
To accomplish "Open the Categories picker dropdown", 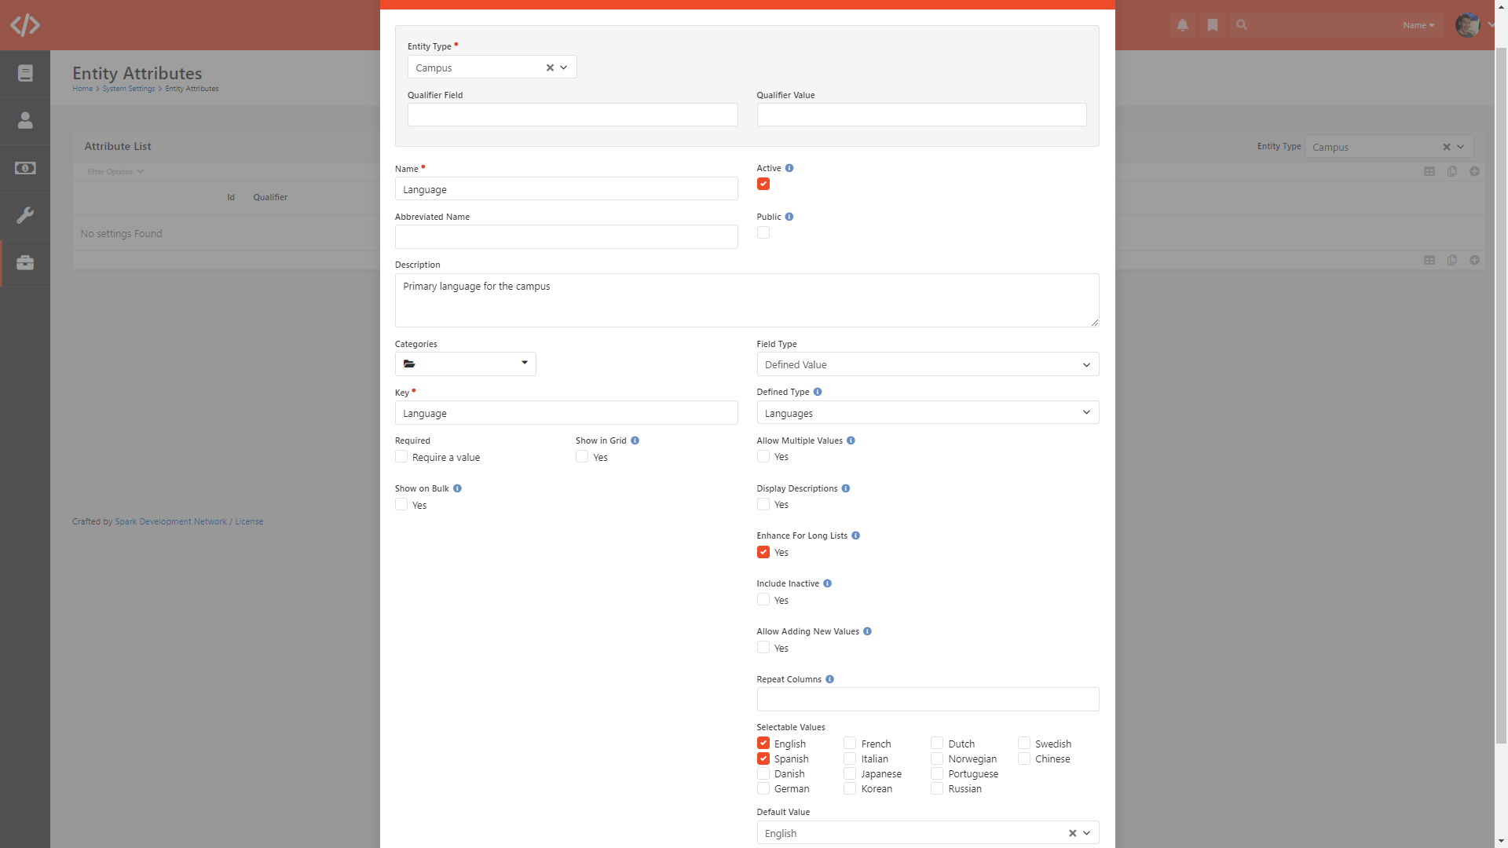I will (x=465, y=364).
